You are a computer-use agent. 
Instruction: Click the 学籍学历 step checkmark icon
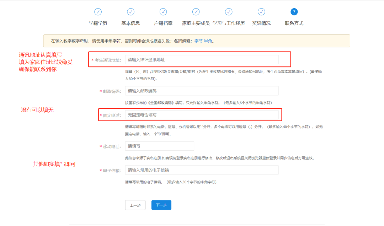98,12
